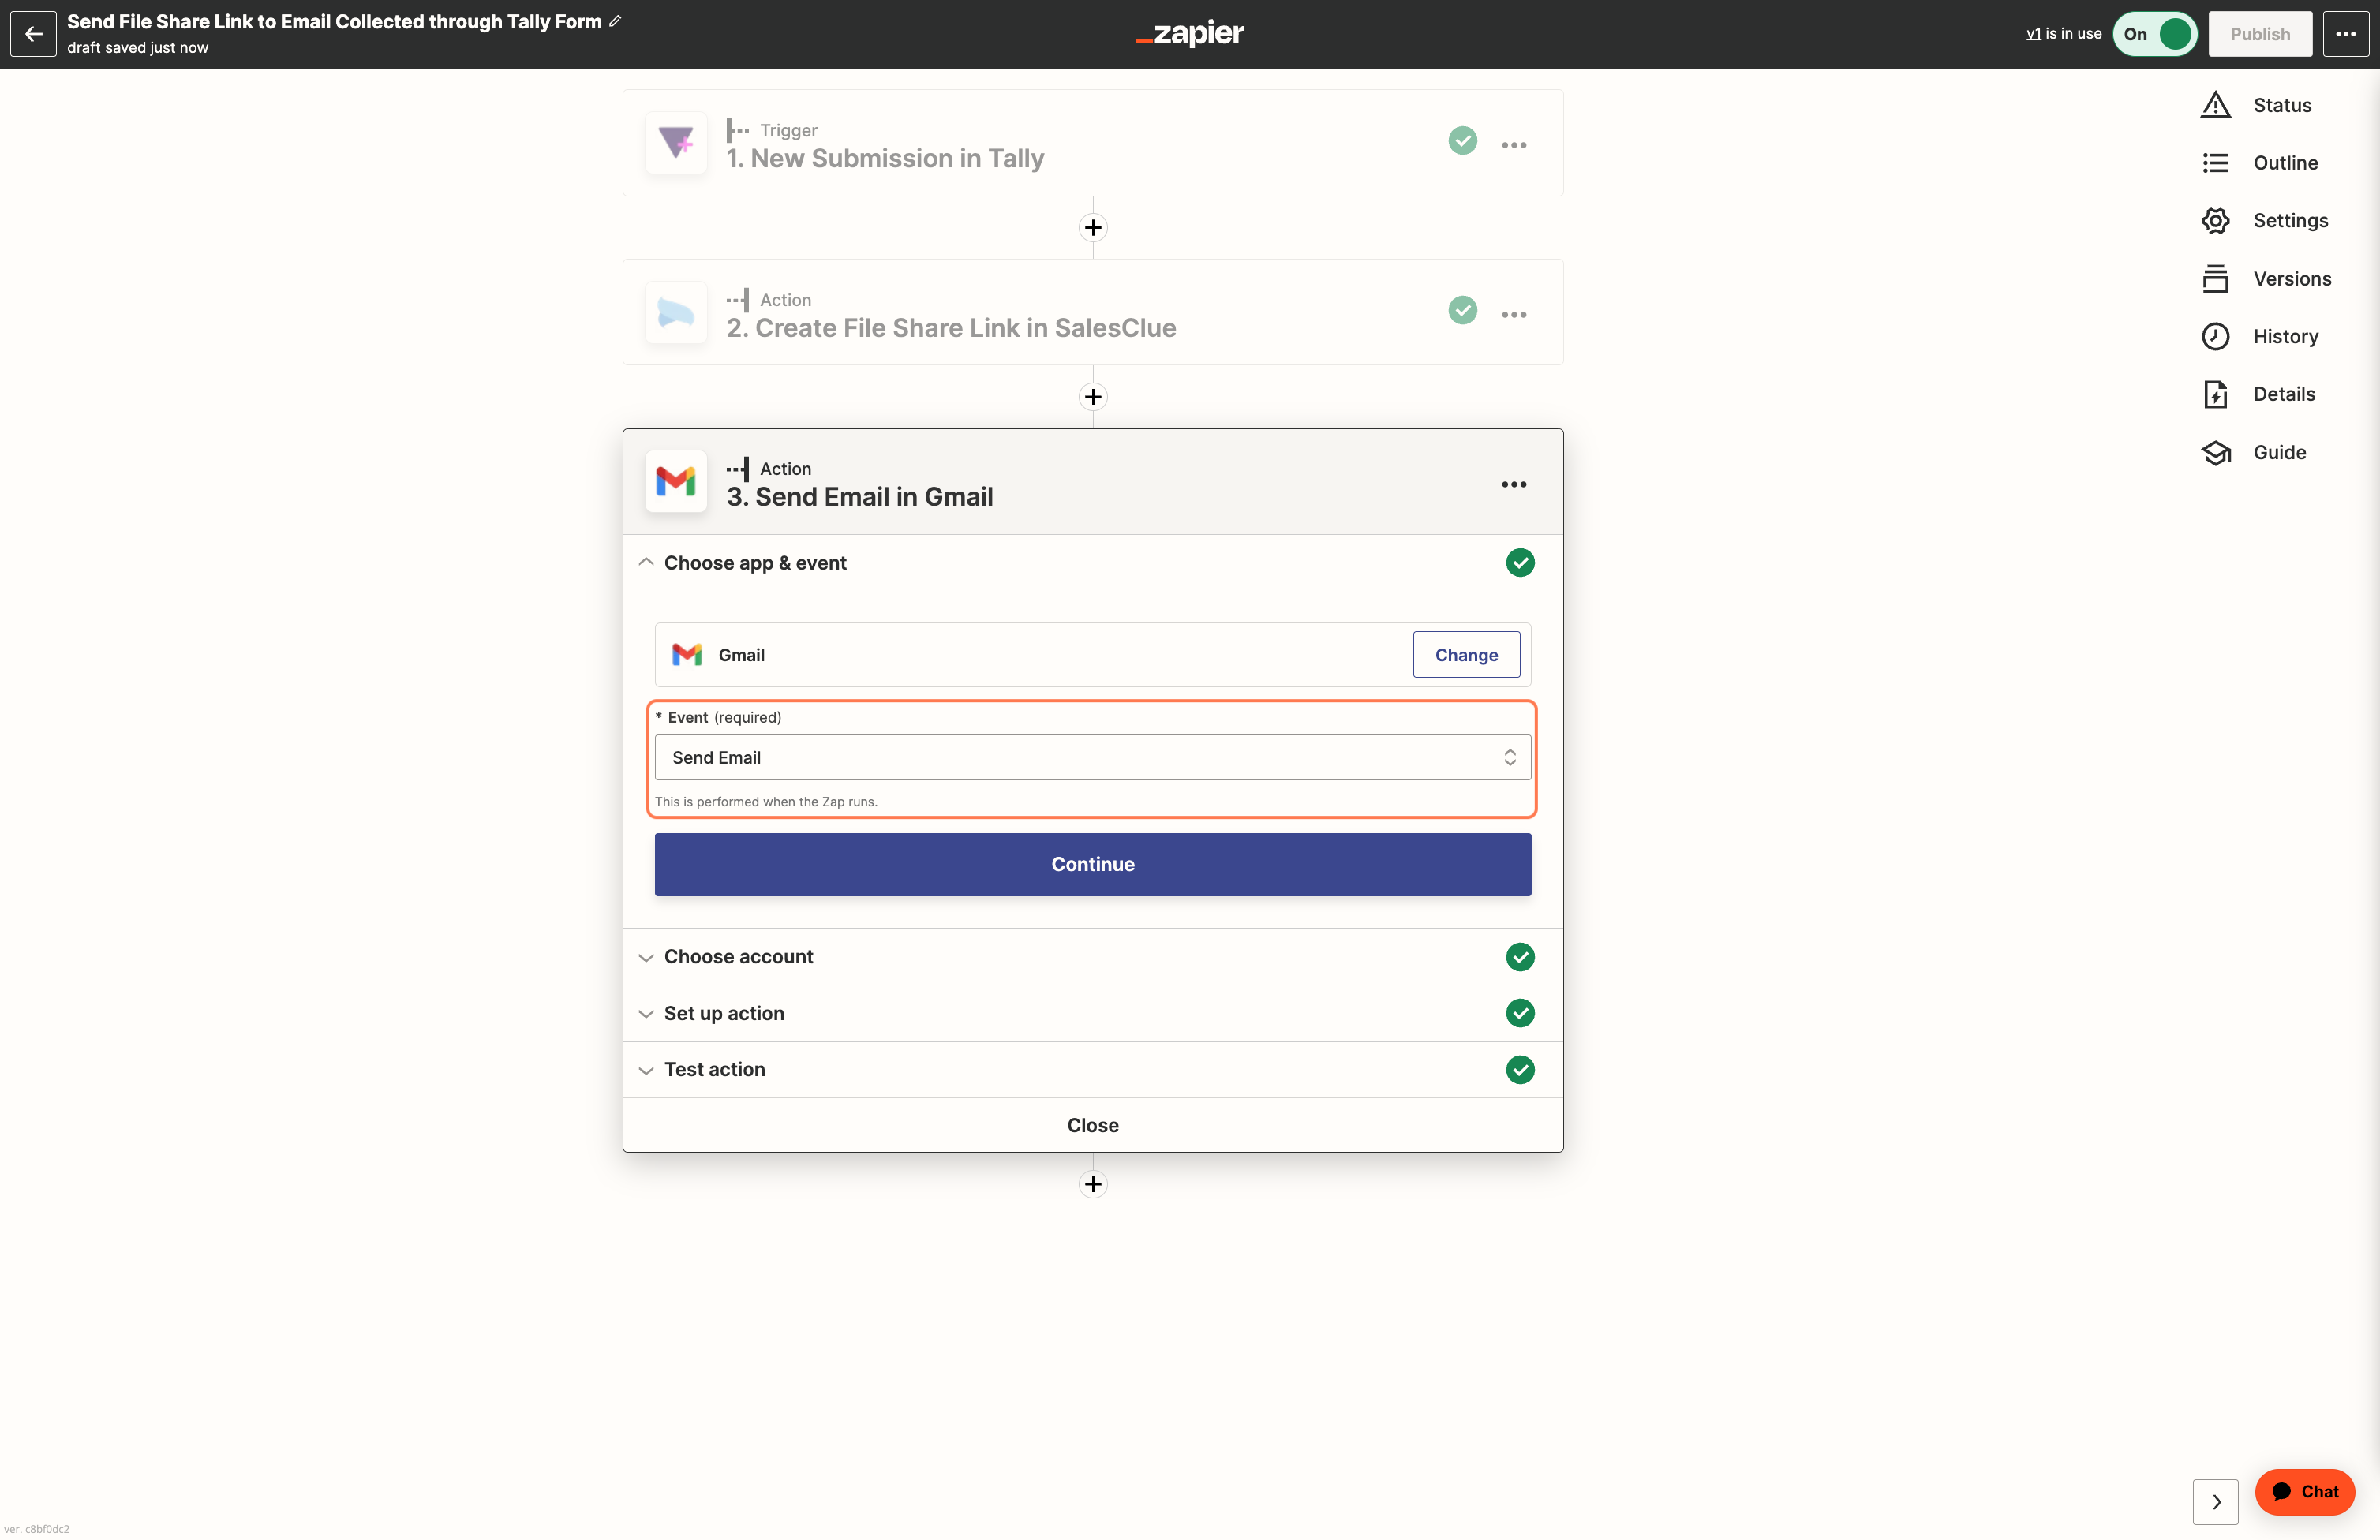The height and width of the screenshot is (1540, 2380).
Task: Open the Send Email event dropdown
Action: (x=1093, y=757)
